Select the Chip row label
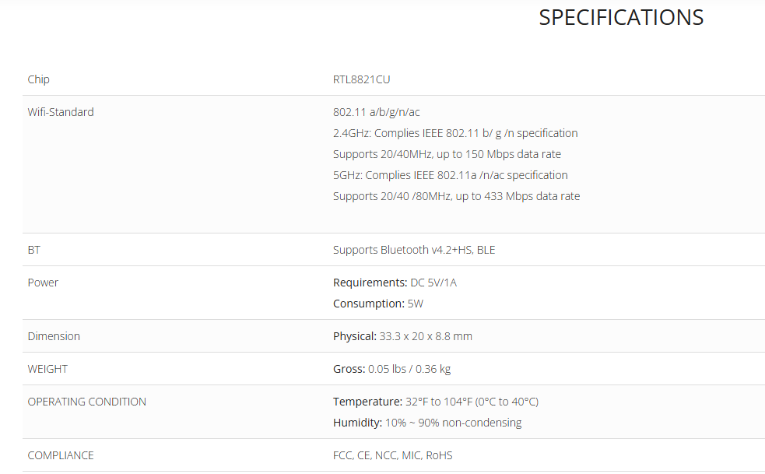 tap(39, 79)
